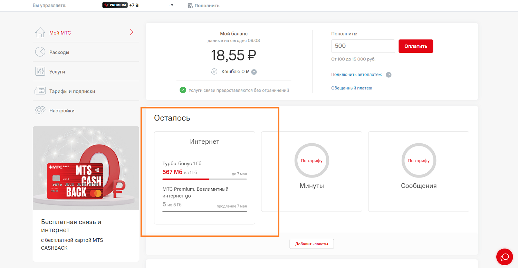Click Подключить автоплатеж link
The width and height of the screenshot is (518, 268).
[x=356, y=75]
